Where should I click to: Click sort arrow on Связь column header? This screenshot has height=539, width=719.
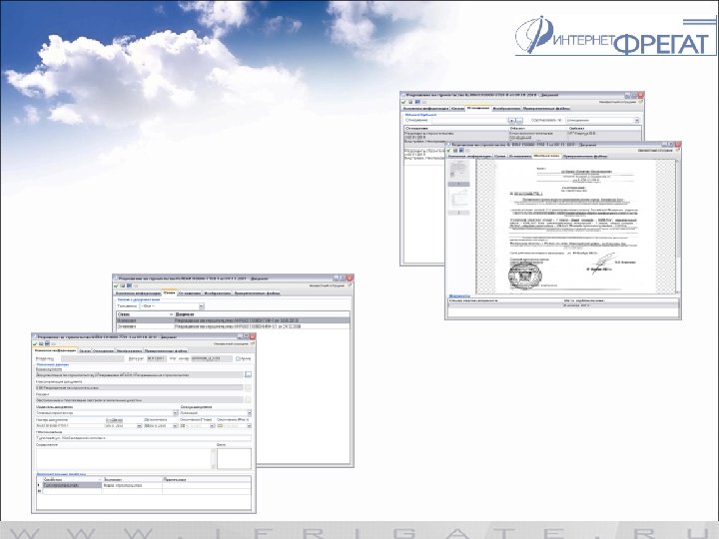171,314
